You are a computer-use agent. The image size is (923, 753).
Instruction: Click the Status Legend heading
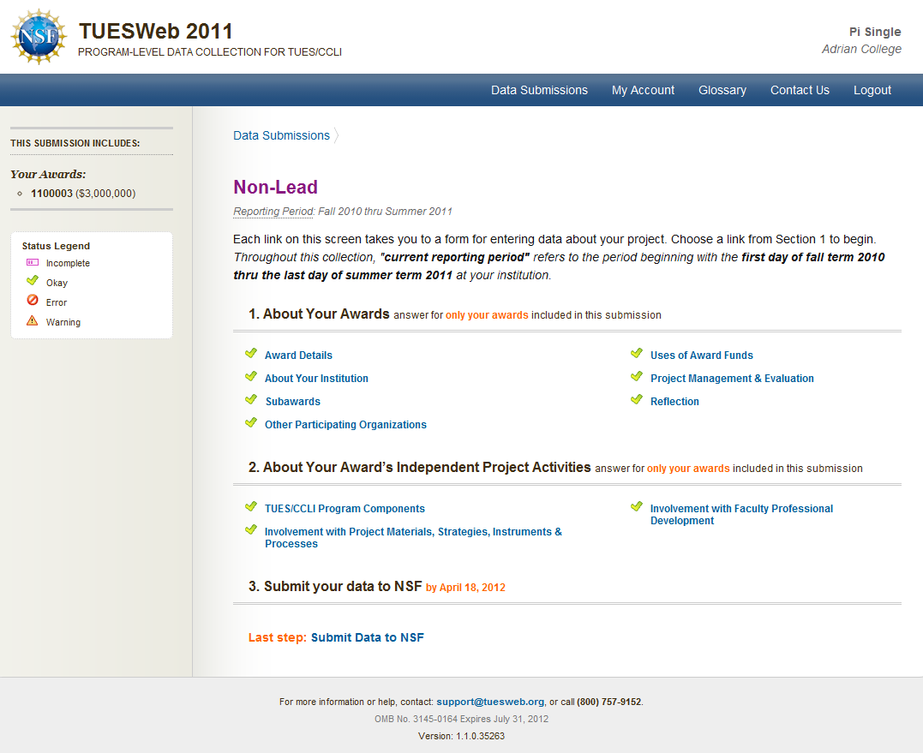point(56,246)
